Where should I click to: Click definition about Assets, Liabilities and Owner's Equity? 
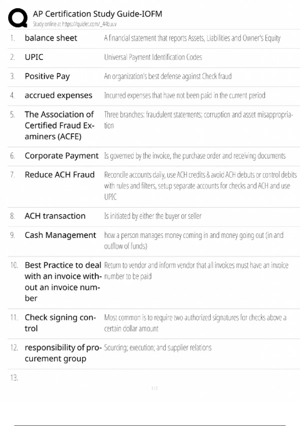pos(192,38)
